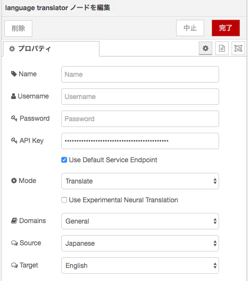The height and width of the screenshot is (281, 248).
Task: Click the API Key label text
Action: click(31, 140)
